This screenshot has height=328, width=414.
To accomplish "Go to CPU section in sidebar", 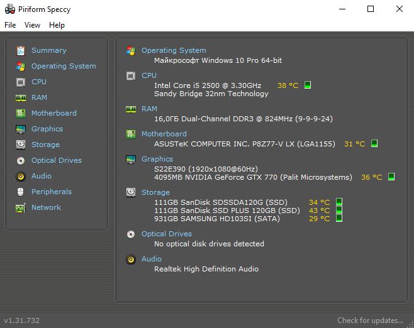I will point(39,82).
